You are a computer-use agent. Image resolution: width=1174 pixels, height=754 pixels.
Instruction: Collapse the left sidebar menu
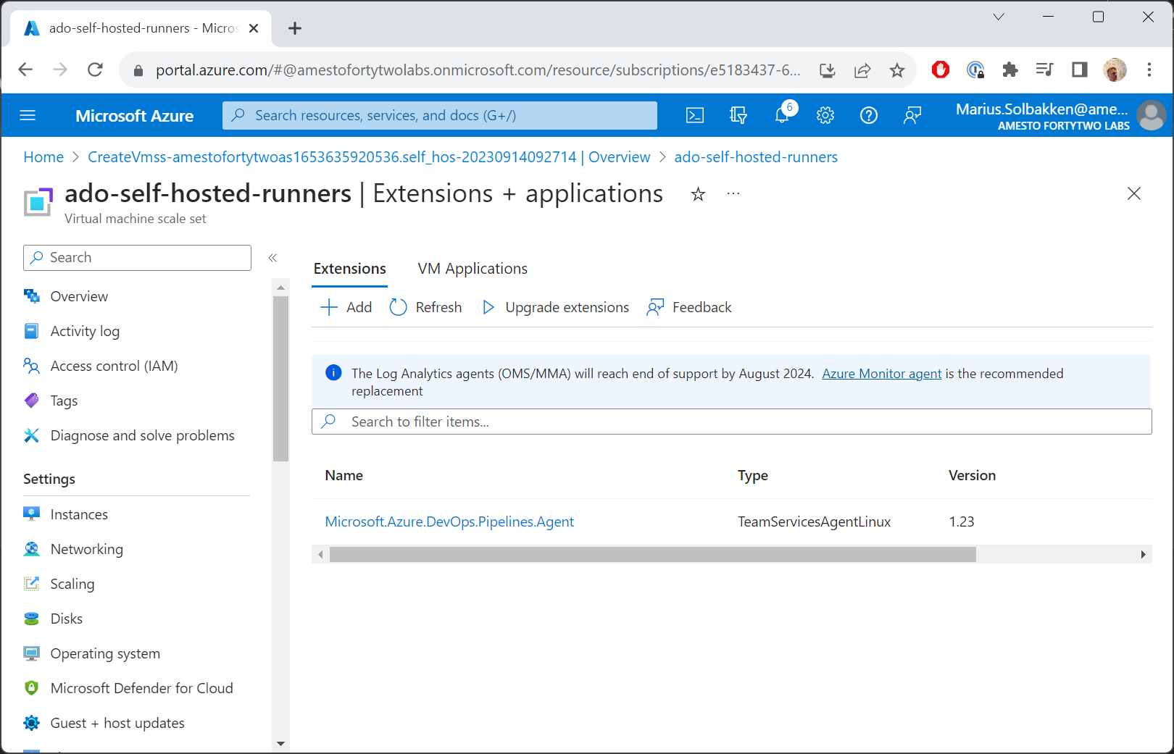pos(272,258)
